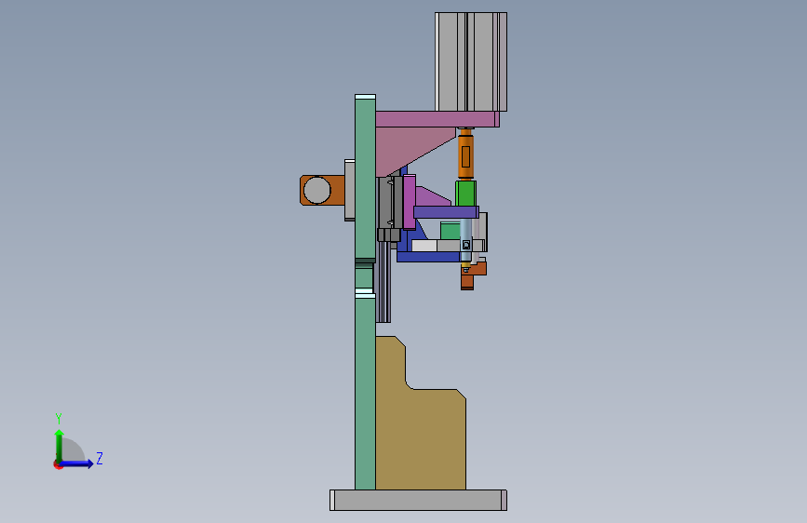
Task: Select the purple horizontal plate
Action: click(446, 211)
